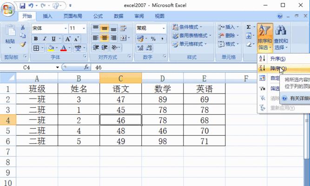Viewport: 310px width, 186px height.
Task: Switch to the 页面布局 ribbon tab
Action: tap(73, 16)
